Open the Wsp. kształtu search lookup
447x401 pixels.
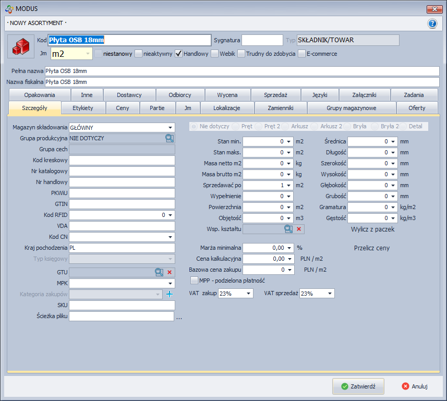coord(288,229)
